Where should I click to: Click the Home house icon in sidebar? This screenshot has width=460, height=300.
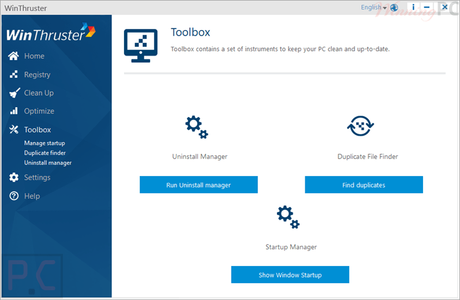13,56
